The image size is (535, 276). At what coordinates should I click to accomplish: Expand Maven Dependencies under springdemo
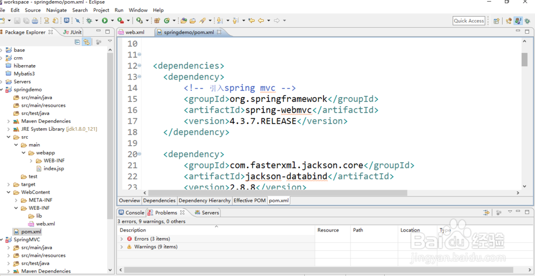coord(9,121)
